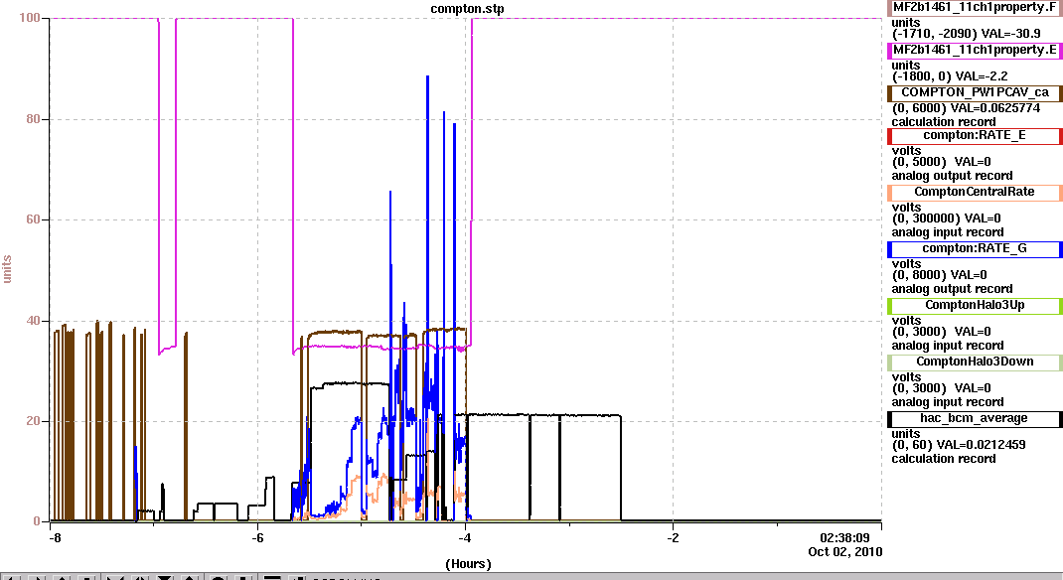
Task: Click the x-axis tick label -4
Action: pyautogui.click(x=464, y=538)
